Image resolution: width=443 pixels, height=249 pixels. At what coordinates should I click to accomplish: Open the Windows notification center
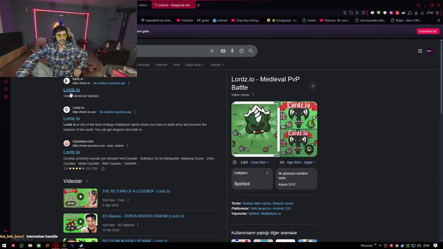435,246
